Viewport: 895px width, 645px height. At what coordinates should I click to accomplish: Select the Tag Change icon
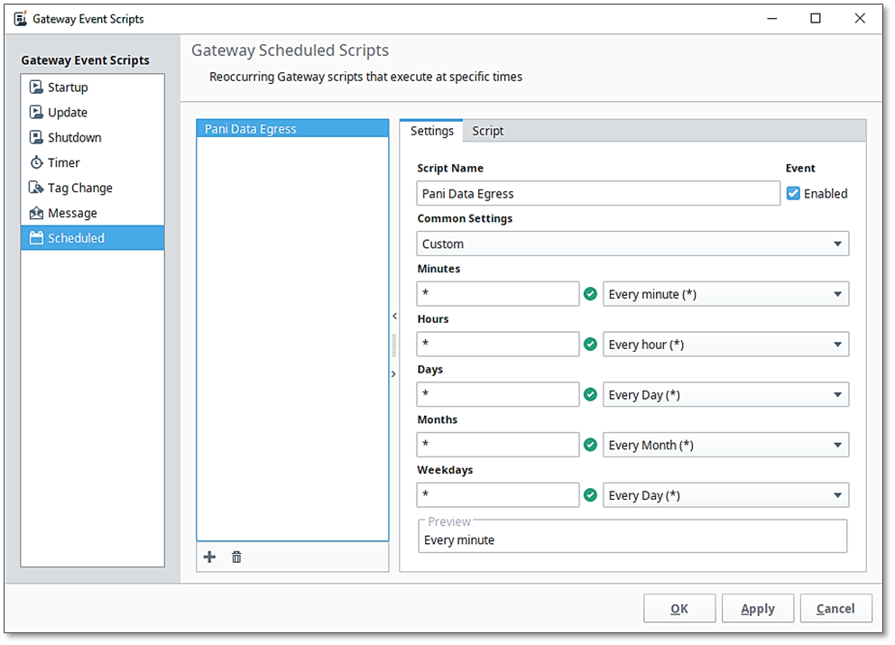(36, 189)
